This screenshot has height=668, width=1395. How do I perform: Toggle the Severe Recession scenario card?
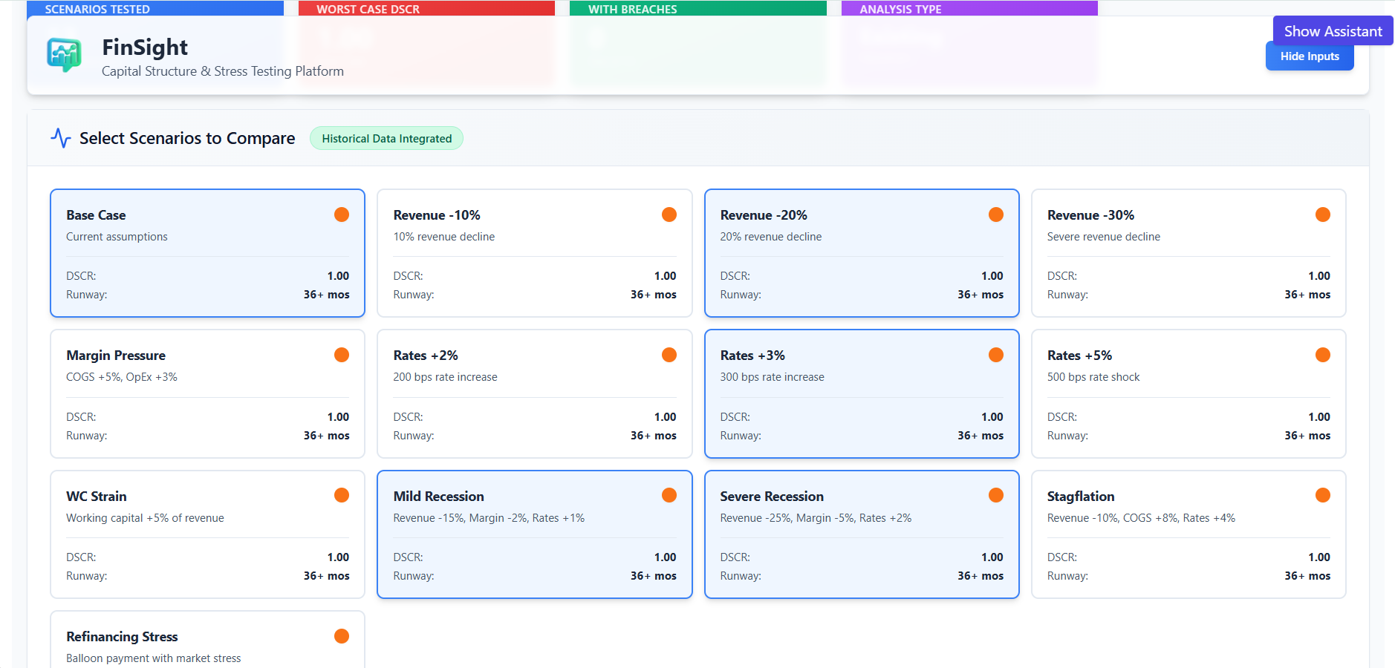click(861, 534)
